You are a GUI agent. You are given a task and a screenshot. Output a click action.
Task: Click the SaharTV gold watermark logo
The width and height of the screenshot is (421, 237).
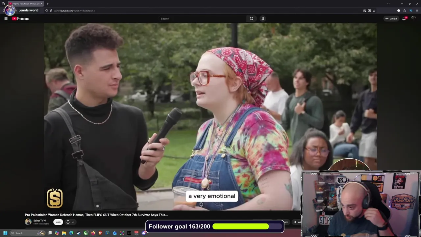pyautogui.click(x=55, y=198)
